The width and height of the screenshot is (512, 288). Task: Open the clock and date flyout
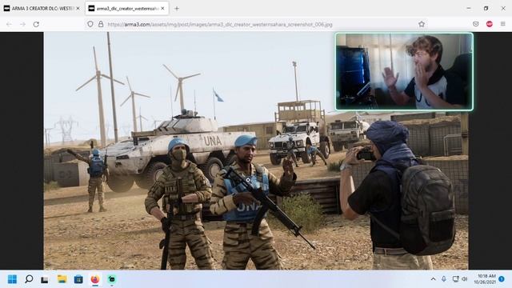coord(485,279)
